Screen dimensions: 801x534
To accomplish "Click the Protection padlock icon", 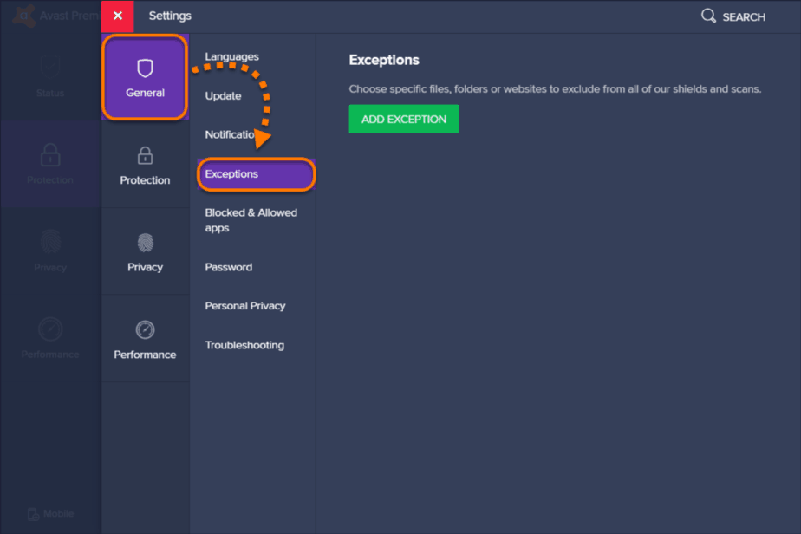I will [145, 156].
